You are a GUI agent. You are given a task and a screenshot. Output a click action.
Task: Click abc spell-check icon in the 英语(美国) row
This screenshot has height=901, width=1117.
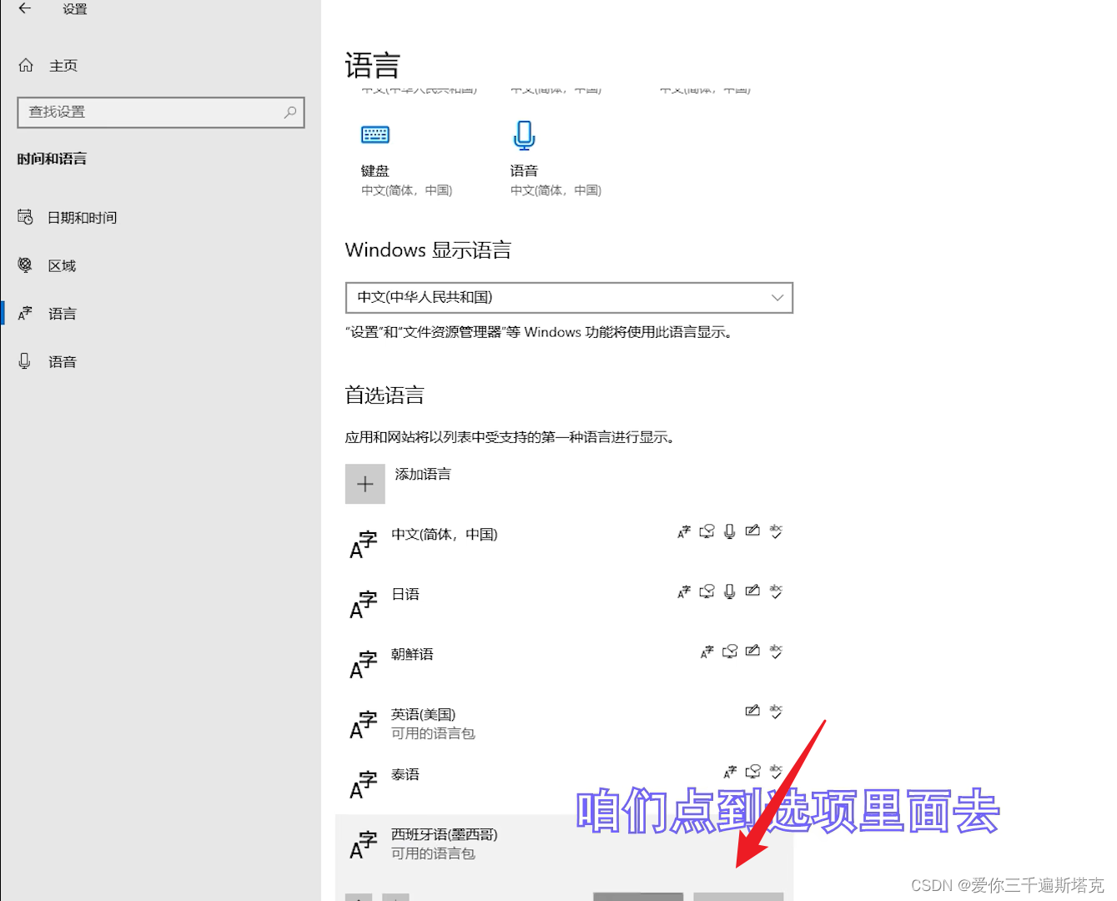pos(776,712)
